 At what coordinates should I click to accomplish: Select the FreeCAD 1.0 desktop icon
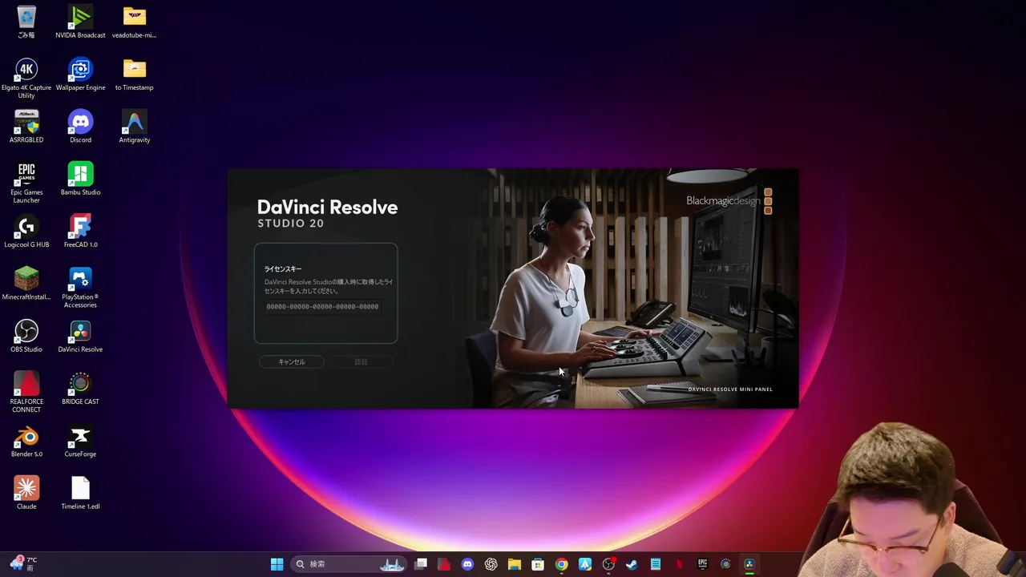point(80,232)
